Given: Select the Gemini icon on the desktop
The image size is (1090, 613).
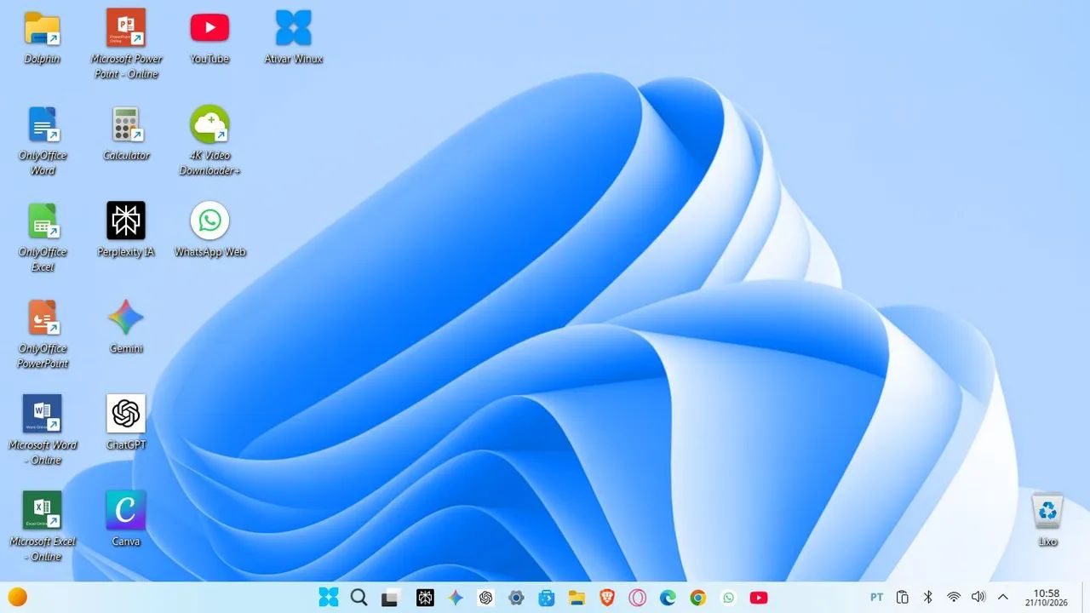Looking at the screenshot, I should [126, 318].
